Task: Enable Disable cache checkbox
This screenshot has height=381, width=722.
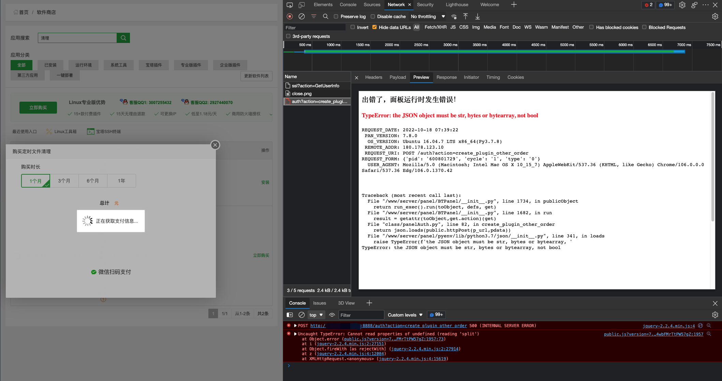Action: tap(373, 16)
